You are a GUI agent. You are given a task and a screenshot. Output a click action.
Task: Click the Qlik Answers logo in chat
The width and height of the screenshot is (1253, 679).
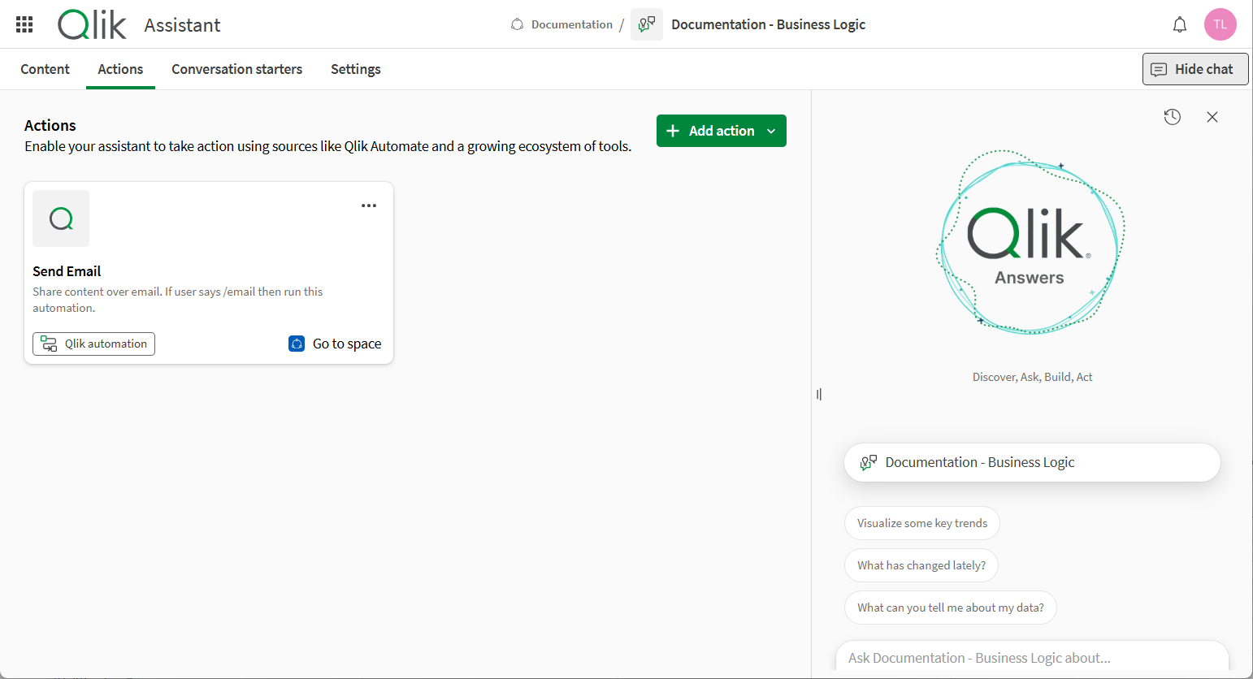(1030, 242)
